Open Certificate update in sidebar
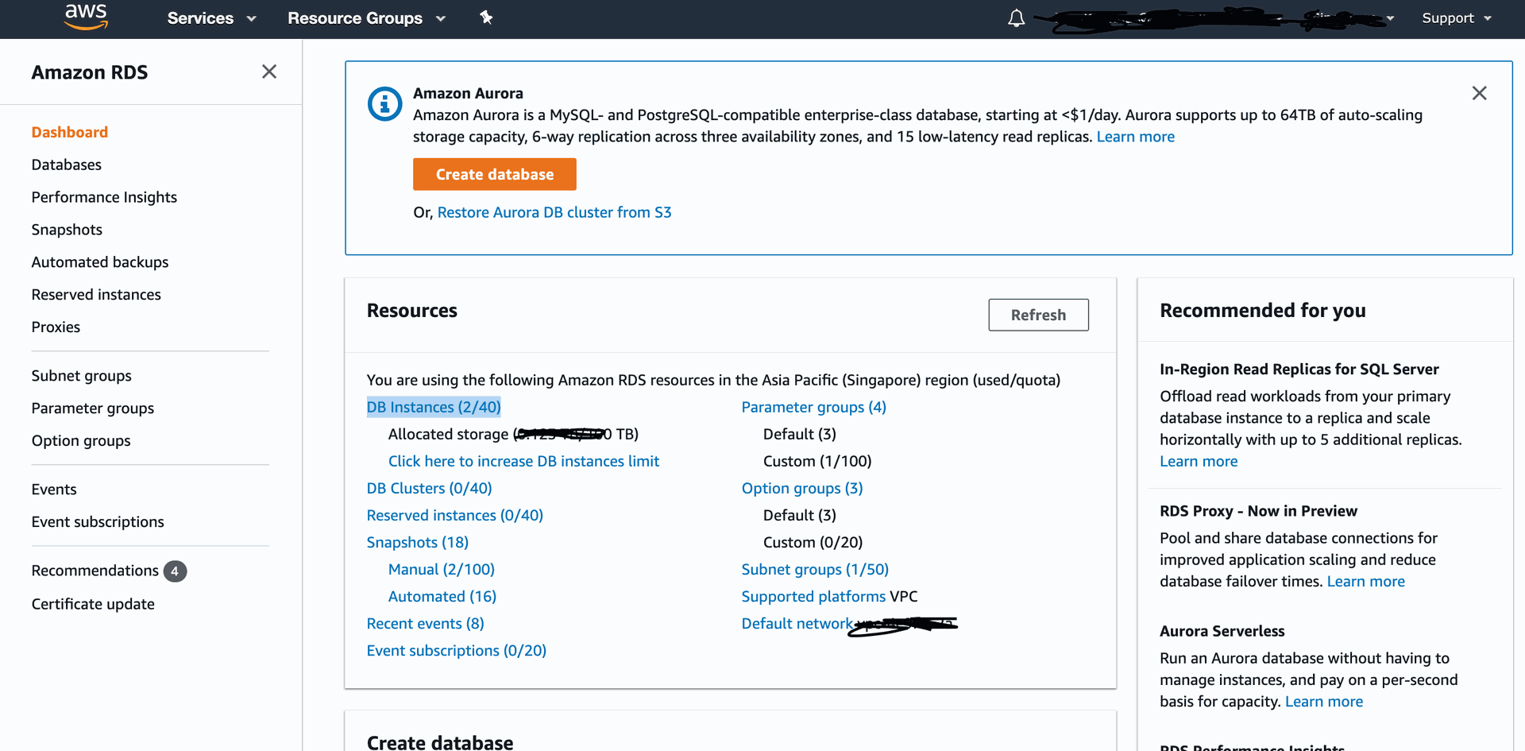The height and width of the screenshot is (751, 1525). pyautogui.click(x=93, y=604)
